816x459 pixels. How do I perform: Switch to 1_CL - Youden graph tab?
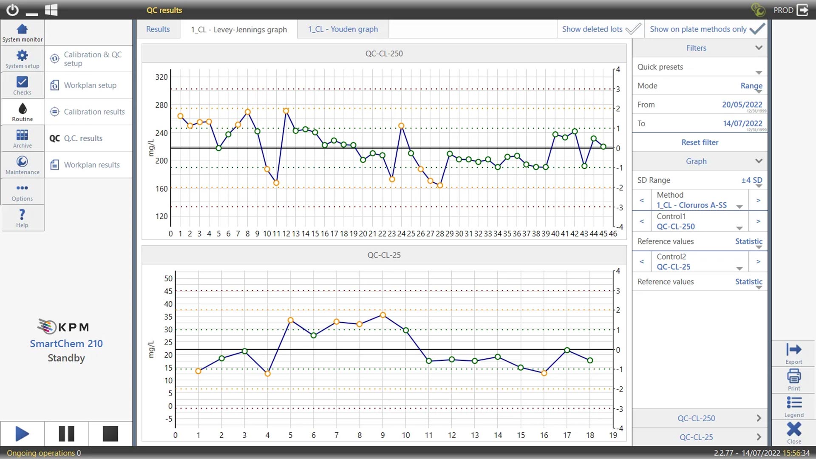click(343, 29)
